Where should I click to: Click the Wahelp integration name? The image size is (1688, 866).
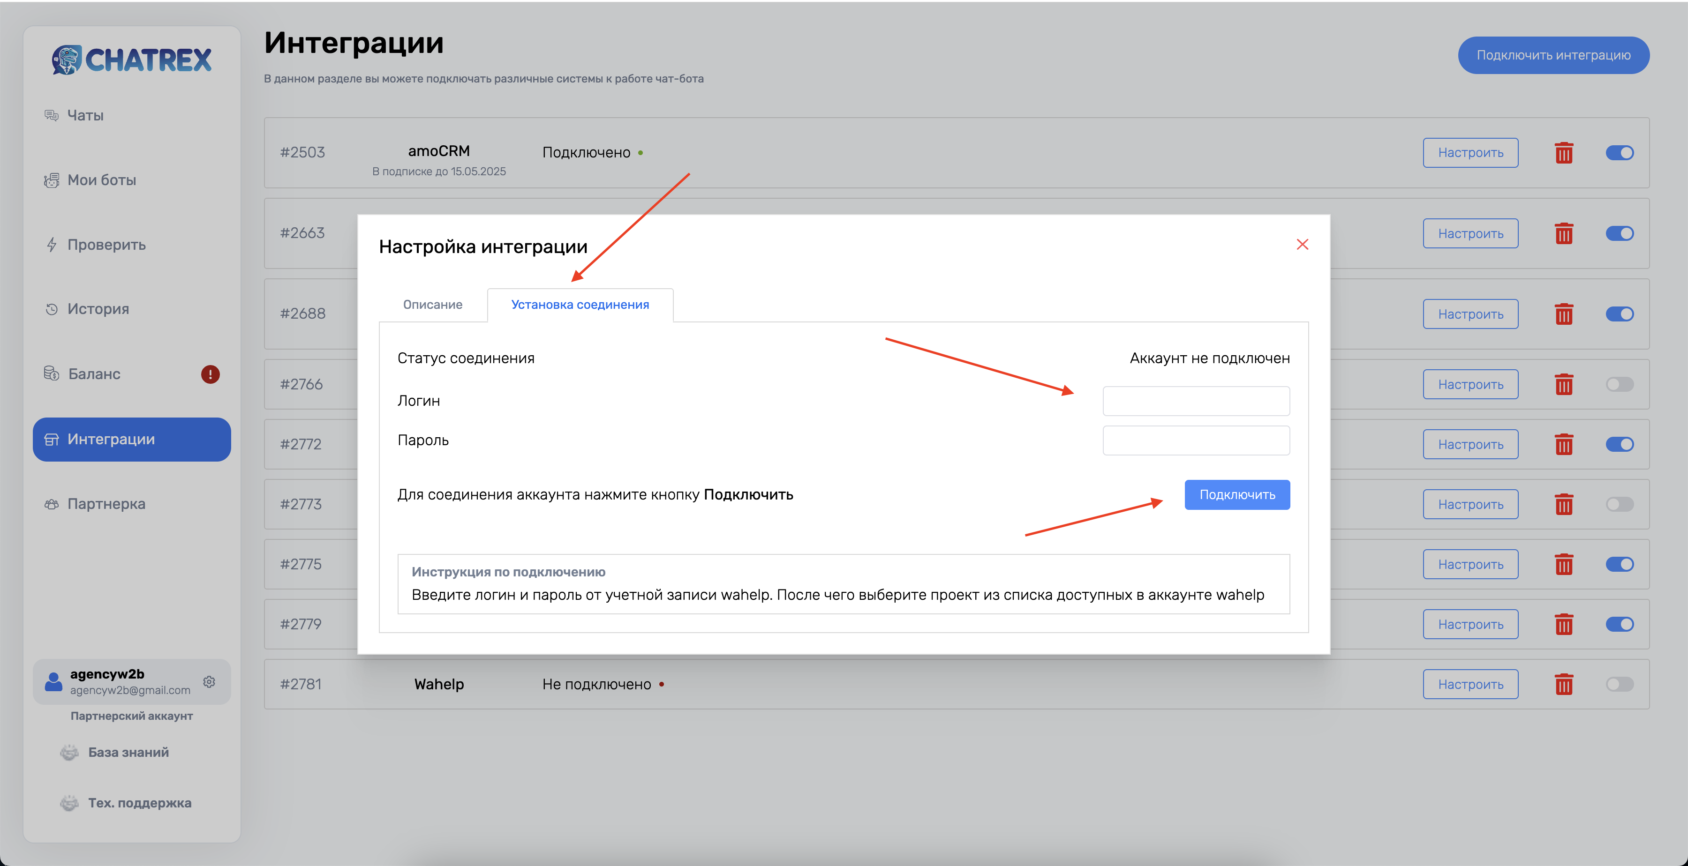(x=439, y=684)
